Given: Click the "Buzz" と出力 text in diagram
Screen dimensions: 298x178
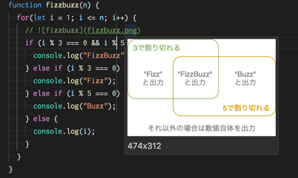Looking at the screenshot, I should [245, 78].
